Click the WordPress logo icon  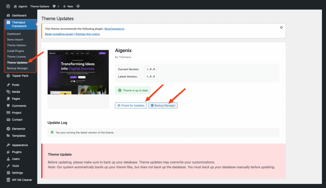8,6
